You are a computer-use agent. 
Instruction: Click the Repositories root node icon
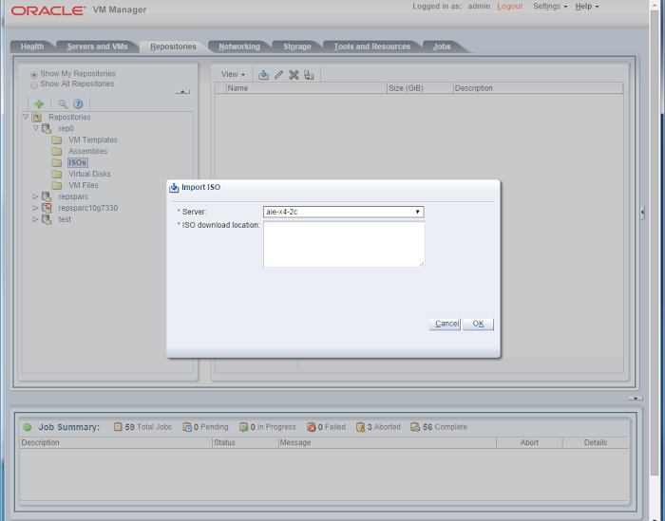pos(37,118)
